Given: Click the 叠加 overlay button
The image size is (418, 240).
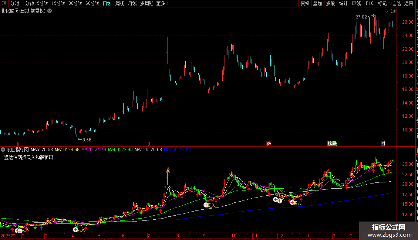Looking at the screenshot, I should pyautogui.click(x=318, y=3).
